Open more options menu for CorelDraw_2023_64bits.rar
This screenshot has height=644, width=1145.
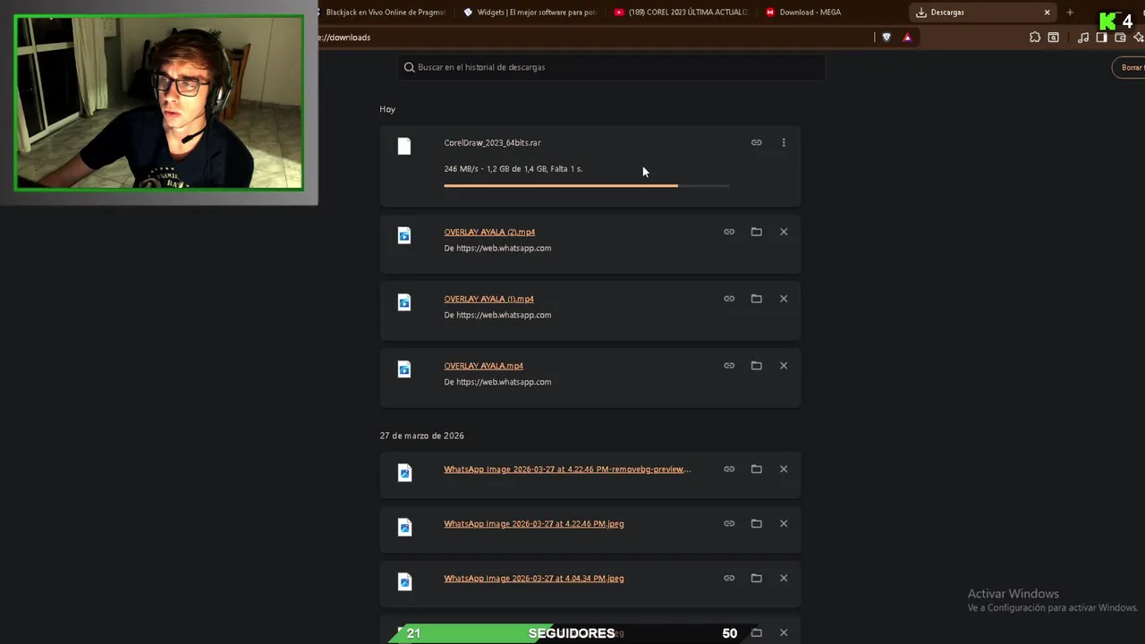click(784, 142)
